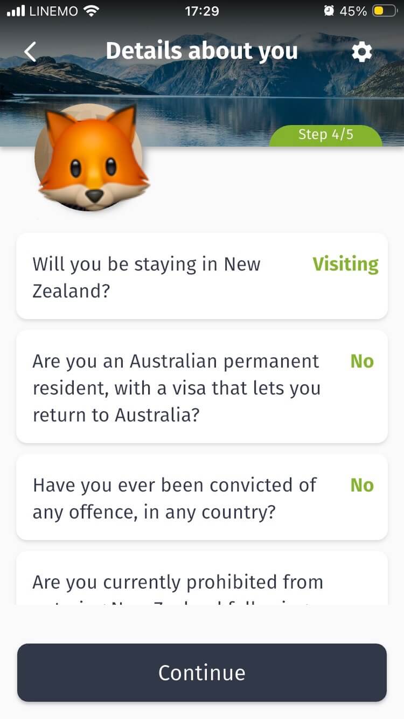Tap the 'Step 4/5' progress badge
The width and height of the screenshot is (404, 719).
pos(326,135)
